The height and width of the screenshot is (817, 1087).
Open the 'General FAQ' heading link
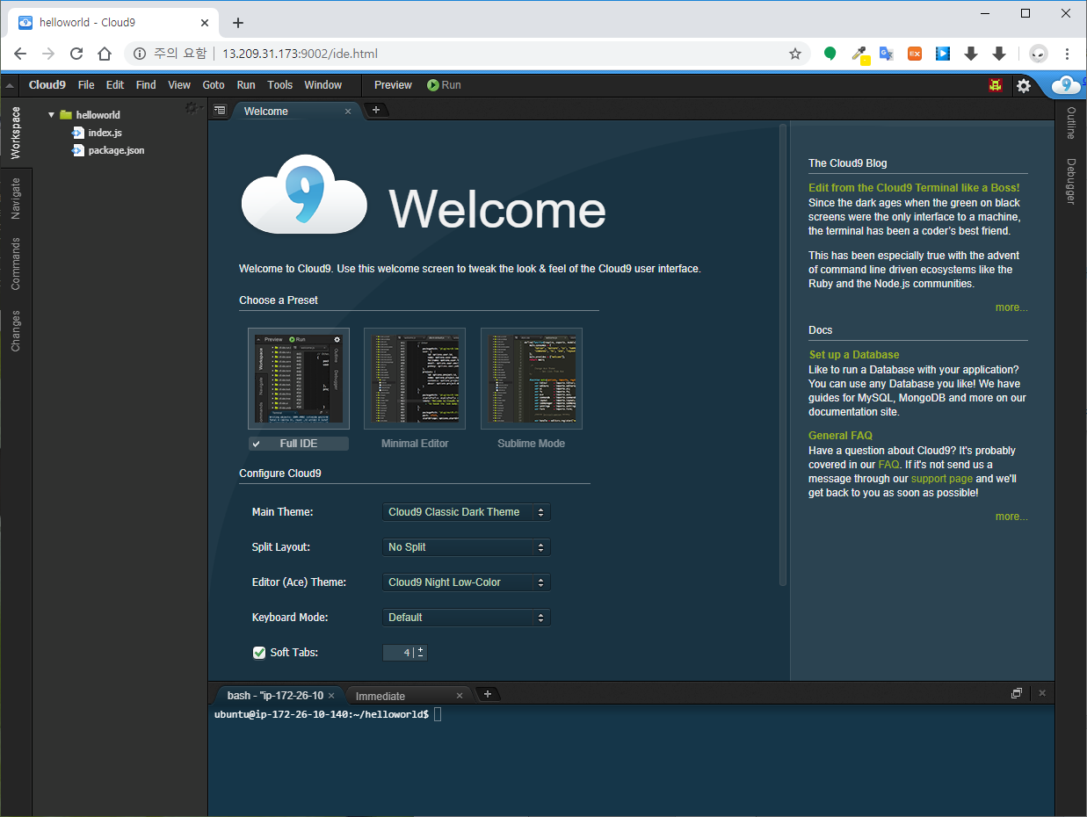(840, 436)
